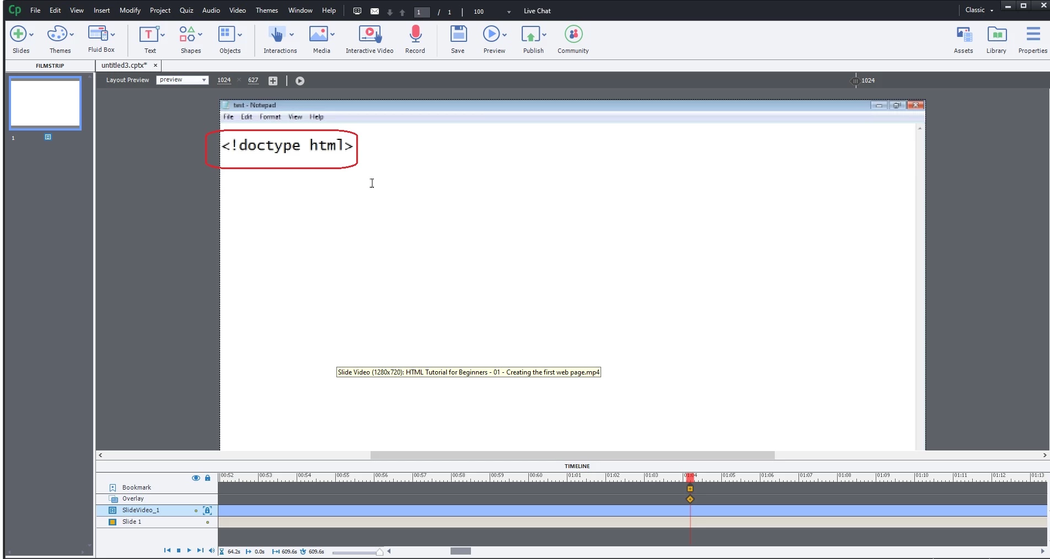Image resolution: width=1050 pixels, height=559 pixels.
Task: Click the Shapes icon
Action: [x=187, y=34]
